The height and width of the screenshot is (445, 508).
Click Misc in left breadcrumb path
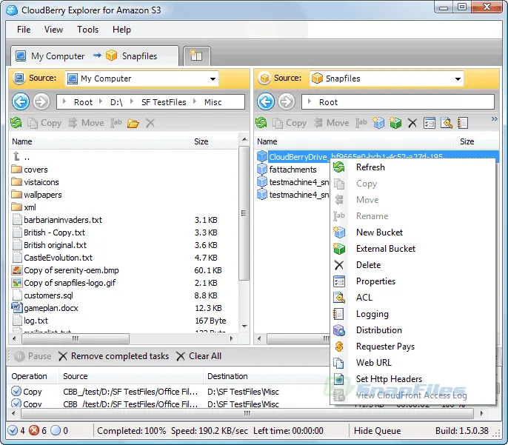[x=213, y=102]
